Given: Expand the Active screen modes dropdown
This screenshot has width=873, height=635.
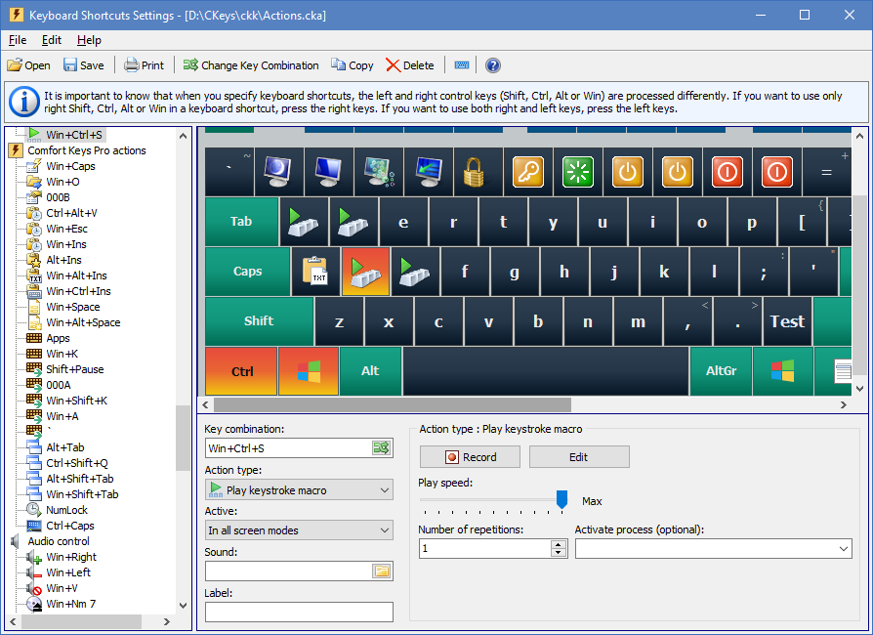Looking at the screenshot, I should point(299,530).
